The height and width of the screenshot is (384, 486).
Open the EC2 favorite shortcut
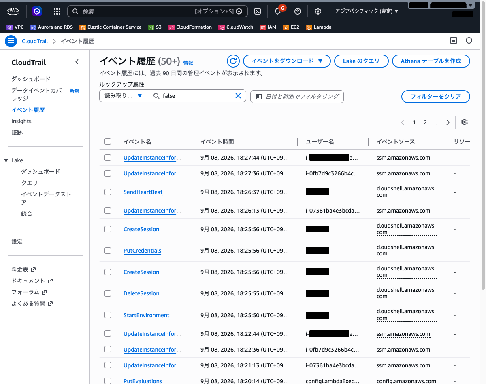pos(291,27)
